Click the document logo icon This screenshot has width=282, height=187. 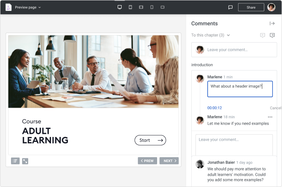click(x=8, y=7)
